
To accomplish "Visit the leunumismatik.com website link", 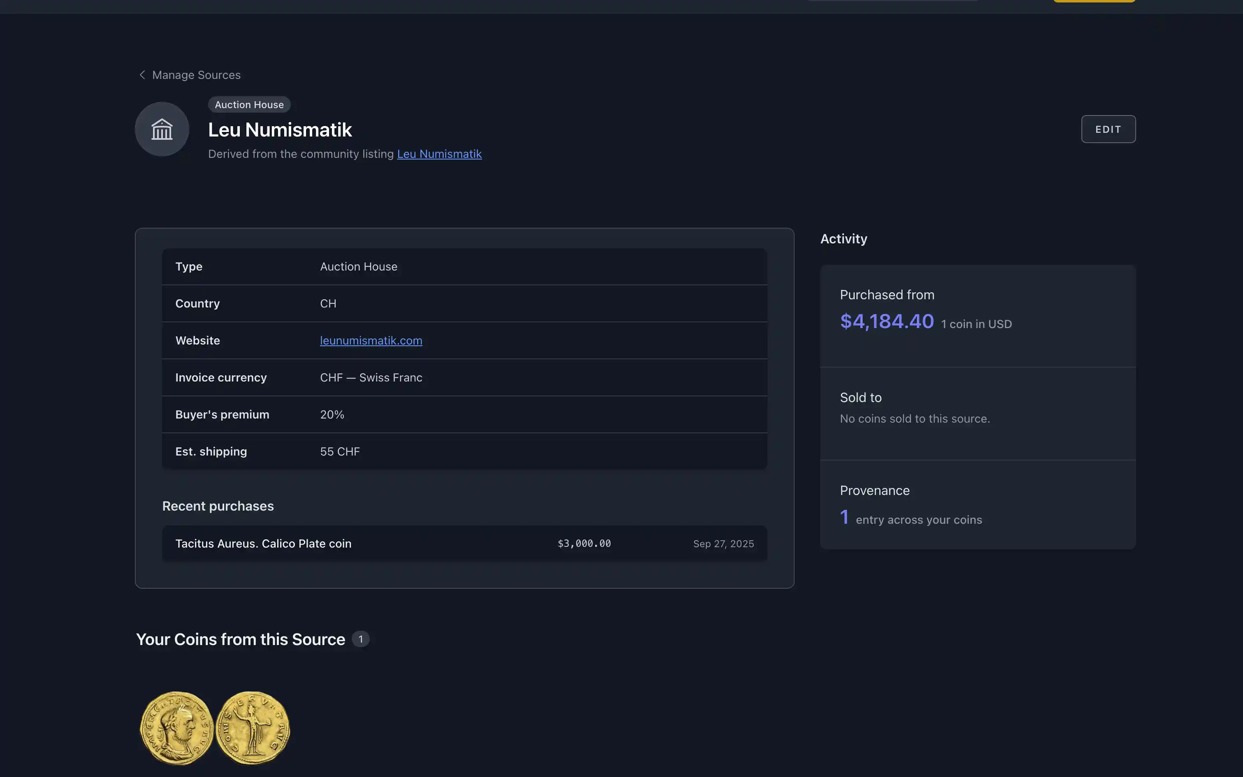I will [371, 340].
